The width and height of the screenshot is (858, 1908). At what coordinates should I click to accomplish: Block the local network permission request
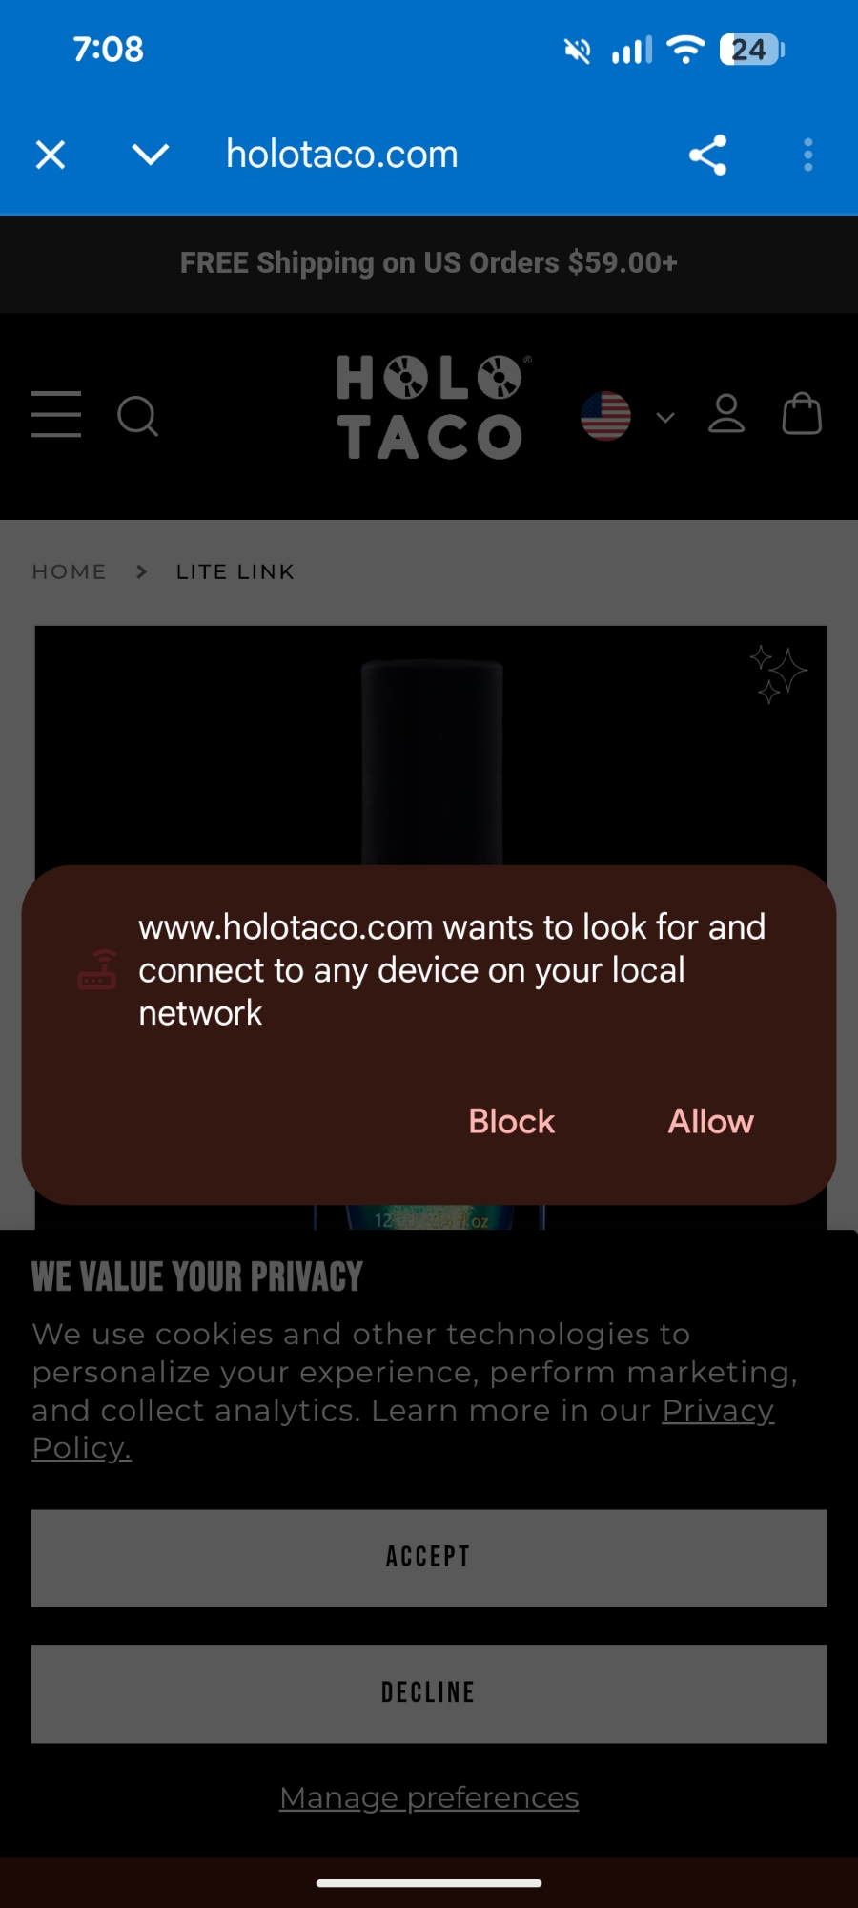click(512, 1121)
